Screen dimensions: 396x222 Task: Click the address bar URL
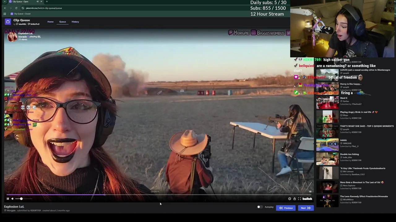click(x=44, y=8)
